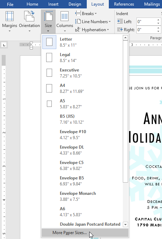Open the Orientation options

point(29,21)
